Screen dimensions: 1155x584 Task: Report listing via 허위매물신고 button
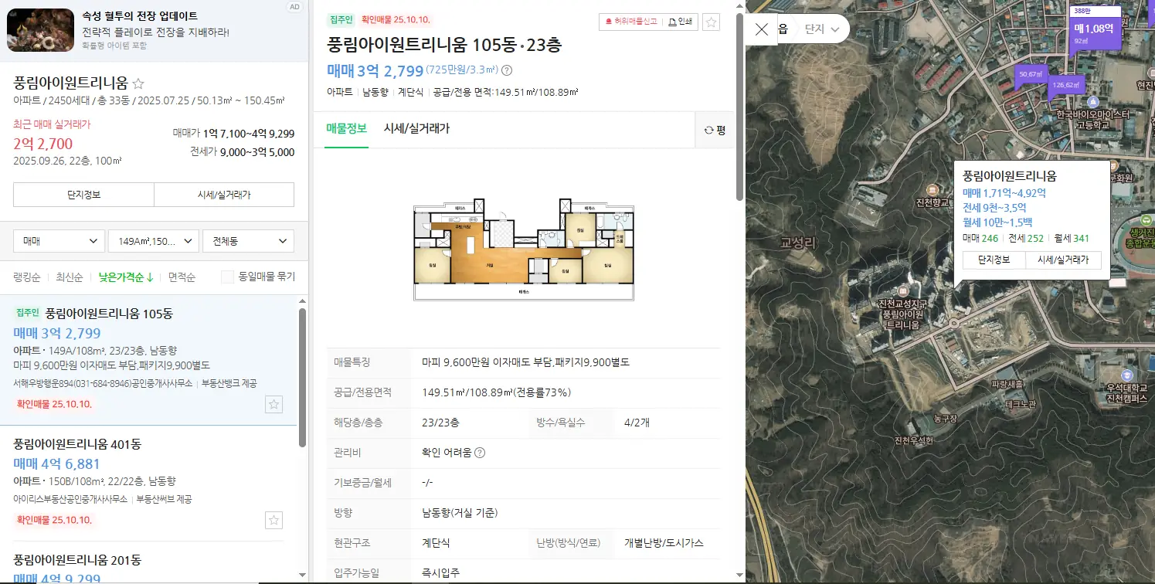tap(630, 22)
